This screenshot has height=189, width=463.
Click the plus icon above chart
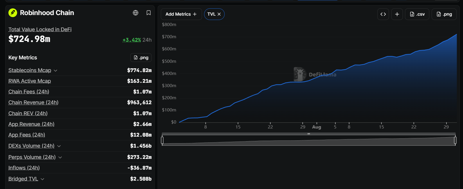397,14
